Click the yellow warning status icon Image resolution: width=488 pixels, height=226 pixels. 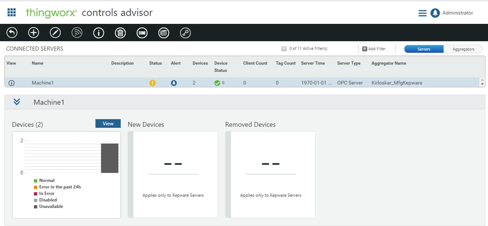pos(153,83)
